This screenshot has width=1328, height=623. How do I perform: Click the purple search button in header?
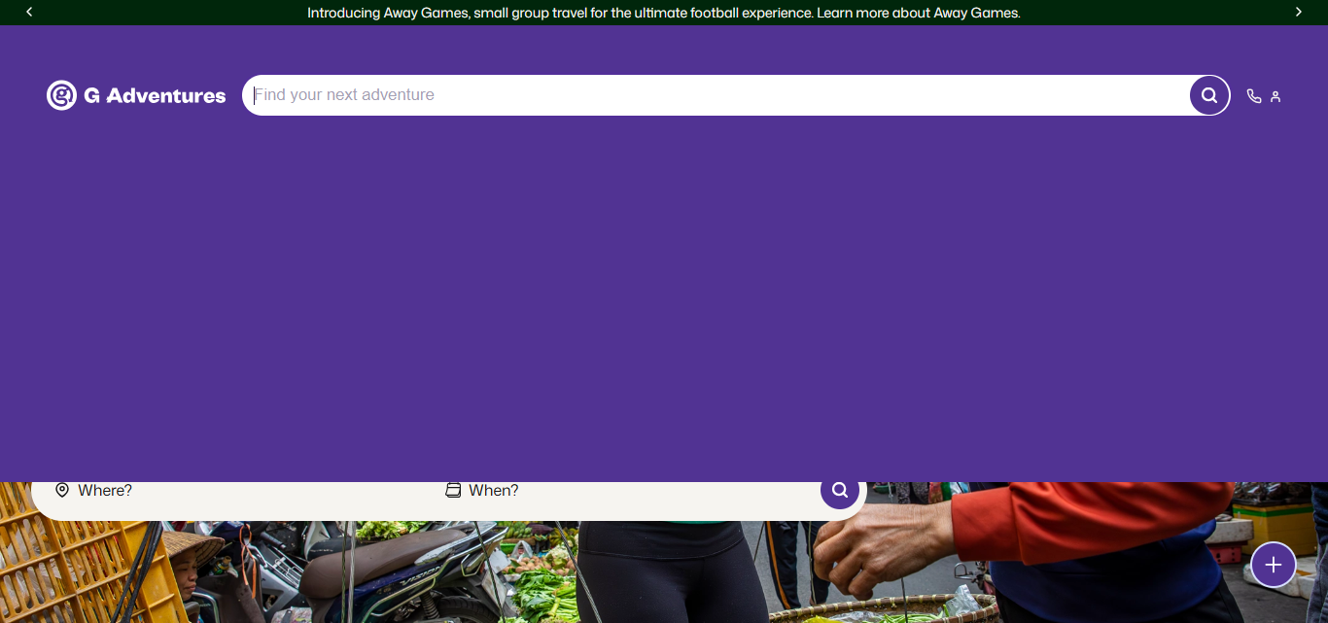click(1209, 95)
